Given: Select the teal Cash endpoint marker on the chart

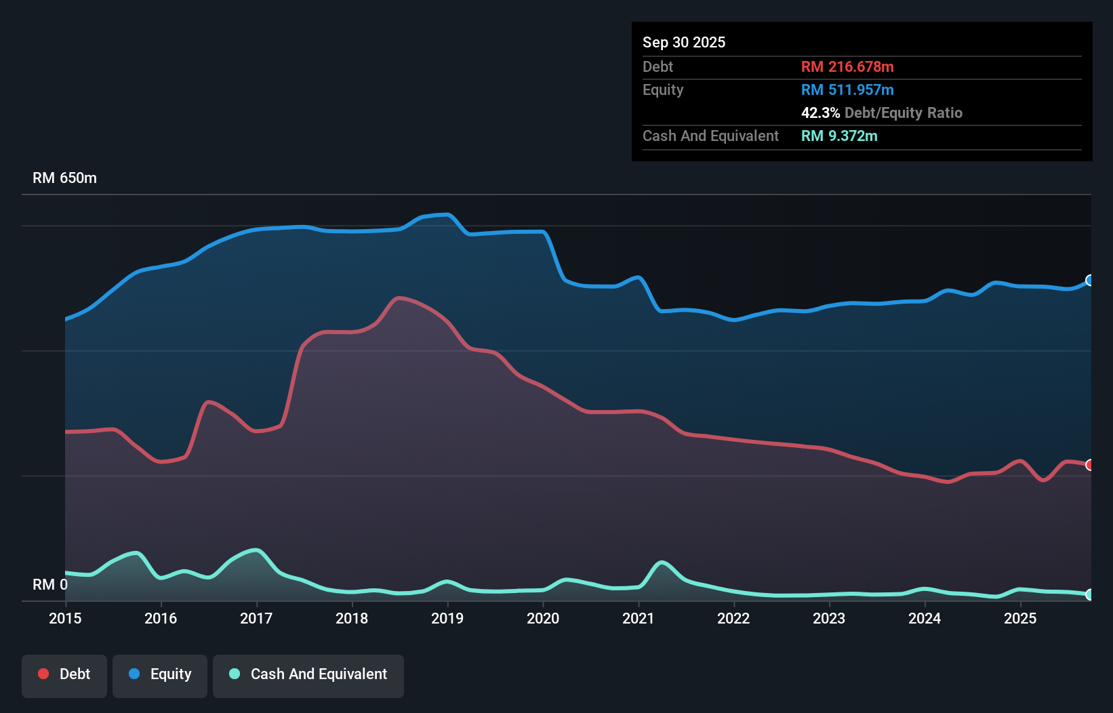Looking at the screenshot, I should 1091,596.
